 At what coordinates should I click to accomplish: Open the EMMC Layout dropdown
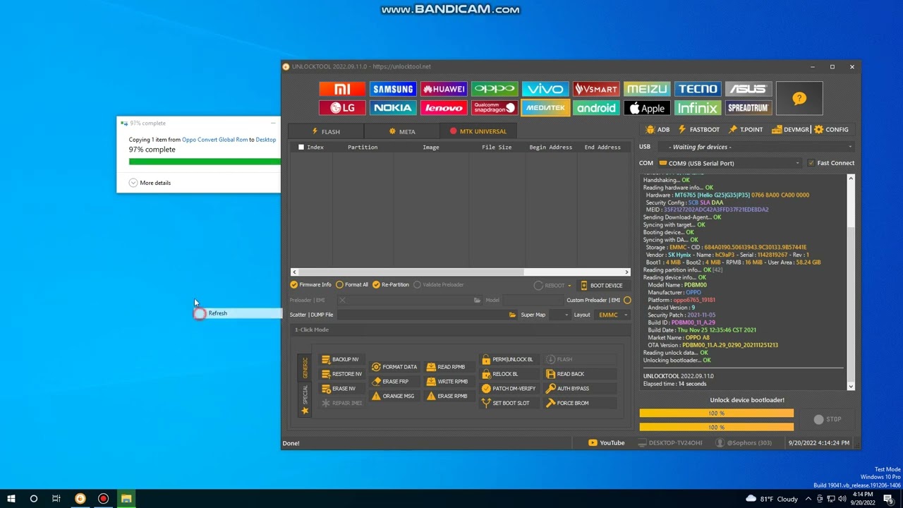point(612,315)
